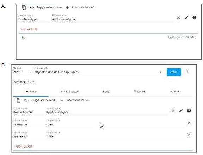Copy headers icon in panel A
The image size is (203, 155).
[x=24, y=7]
